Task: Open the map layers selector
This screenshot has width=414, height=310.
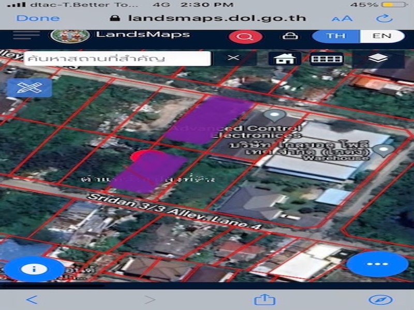Action: click(x=378, y=58)
